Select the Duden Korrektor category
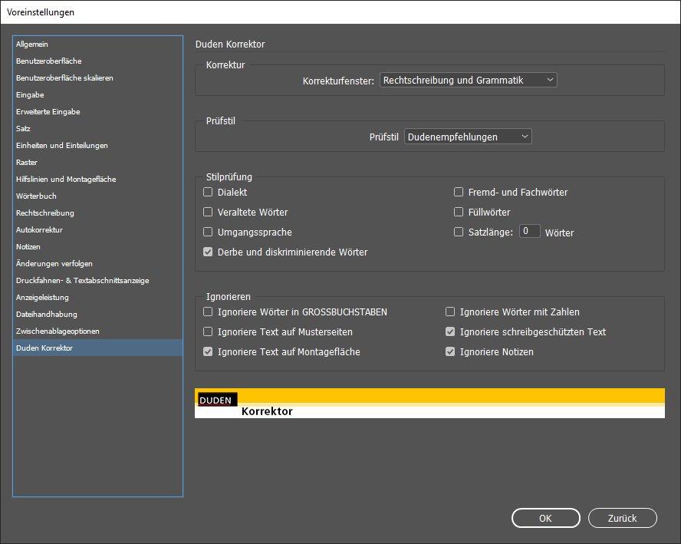The height and width of the screenshot is (544, 681). pos(97,348)
